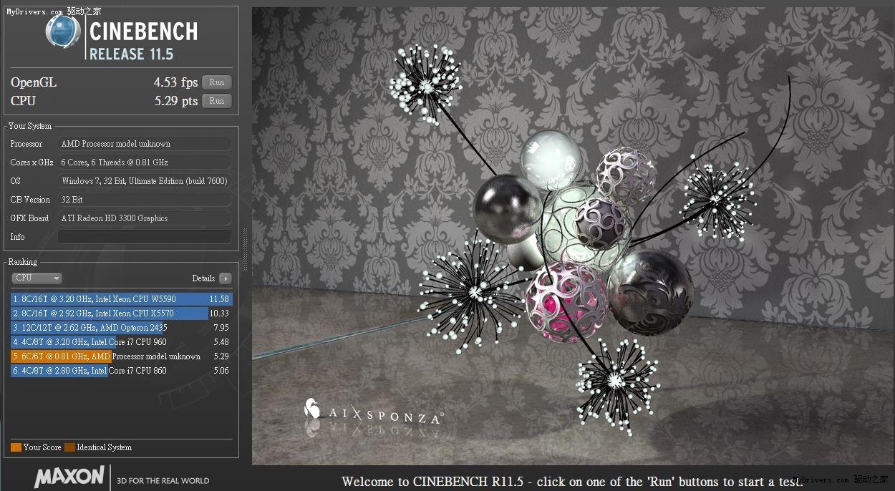This screenshot has height=491, width=895.
Task: Click the GFX Board ATI Radeon field
Action: [x=145, y=218]
